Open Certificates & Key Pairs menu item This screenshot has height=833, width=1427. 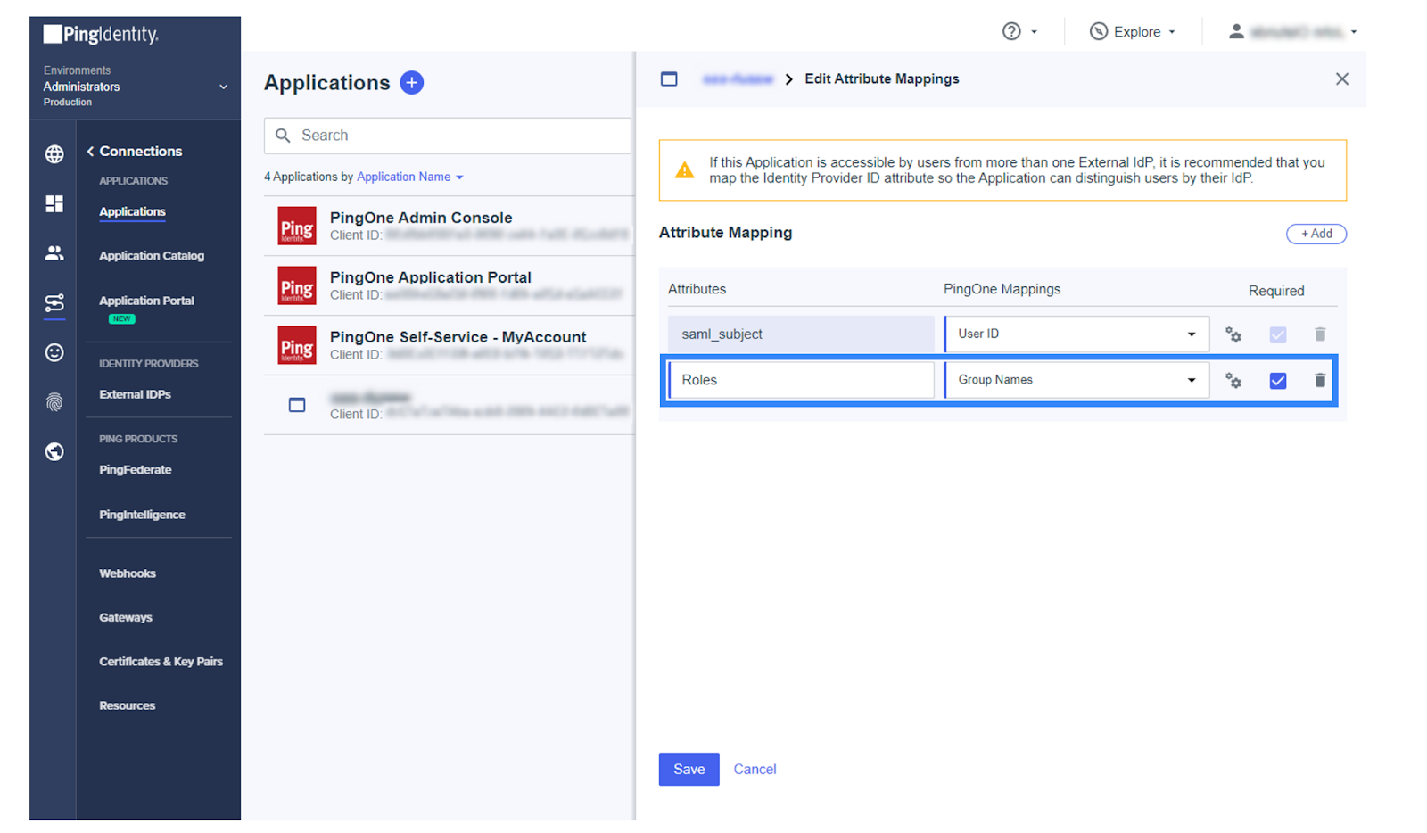tap(161, 662)
